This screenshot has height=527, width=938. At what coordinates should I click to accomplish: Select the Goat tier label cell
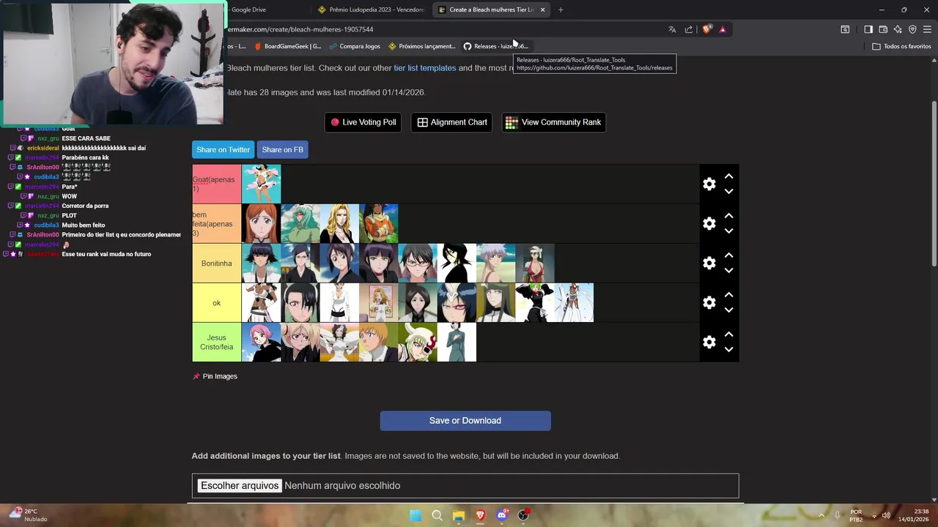[x=216, y=184]
